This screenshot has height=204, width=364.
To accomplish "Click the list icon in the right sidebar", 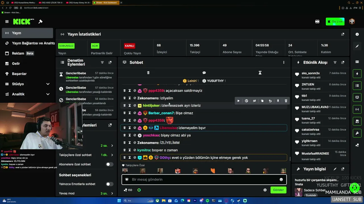I will pyautogui.click(x=357, y=85).
